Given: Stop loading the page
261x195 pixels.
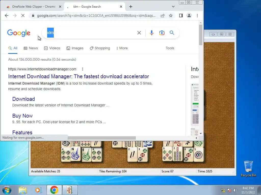Looking at the screenshot, I should pos(23,15).
